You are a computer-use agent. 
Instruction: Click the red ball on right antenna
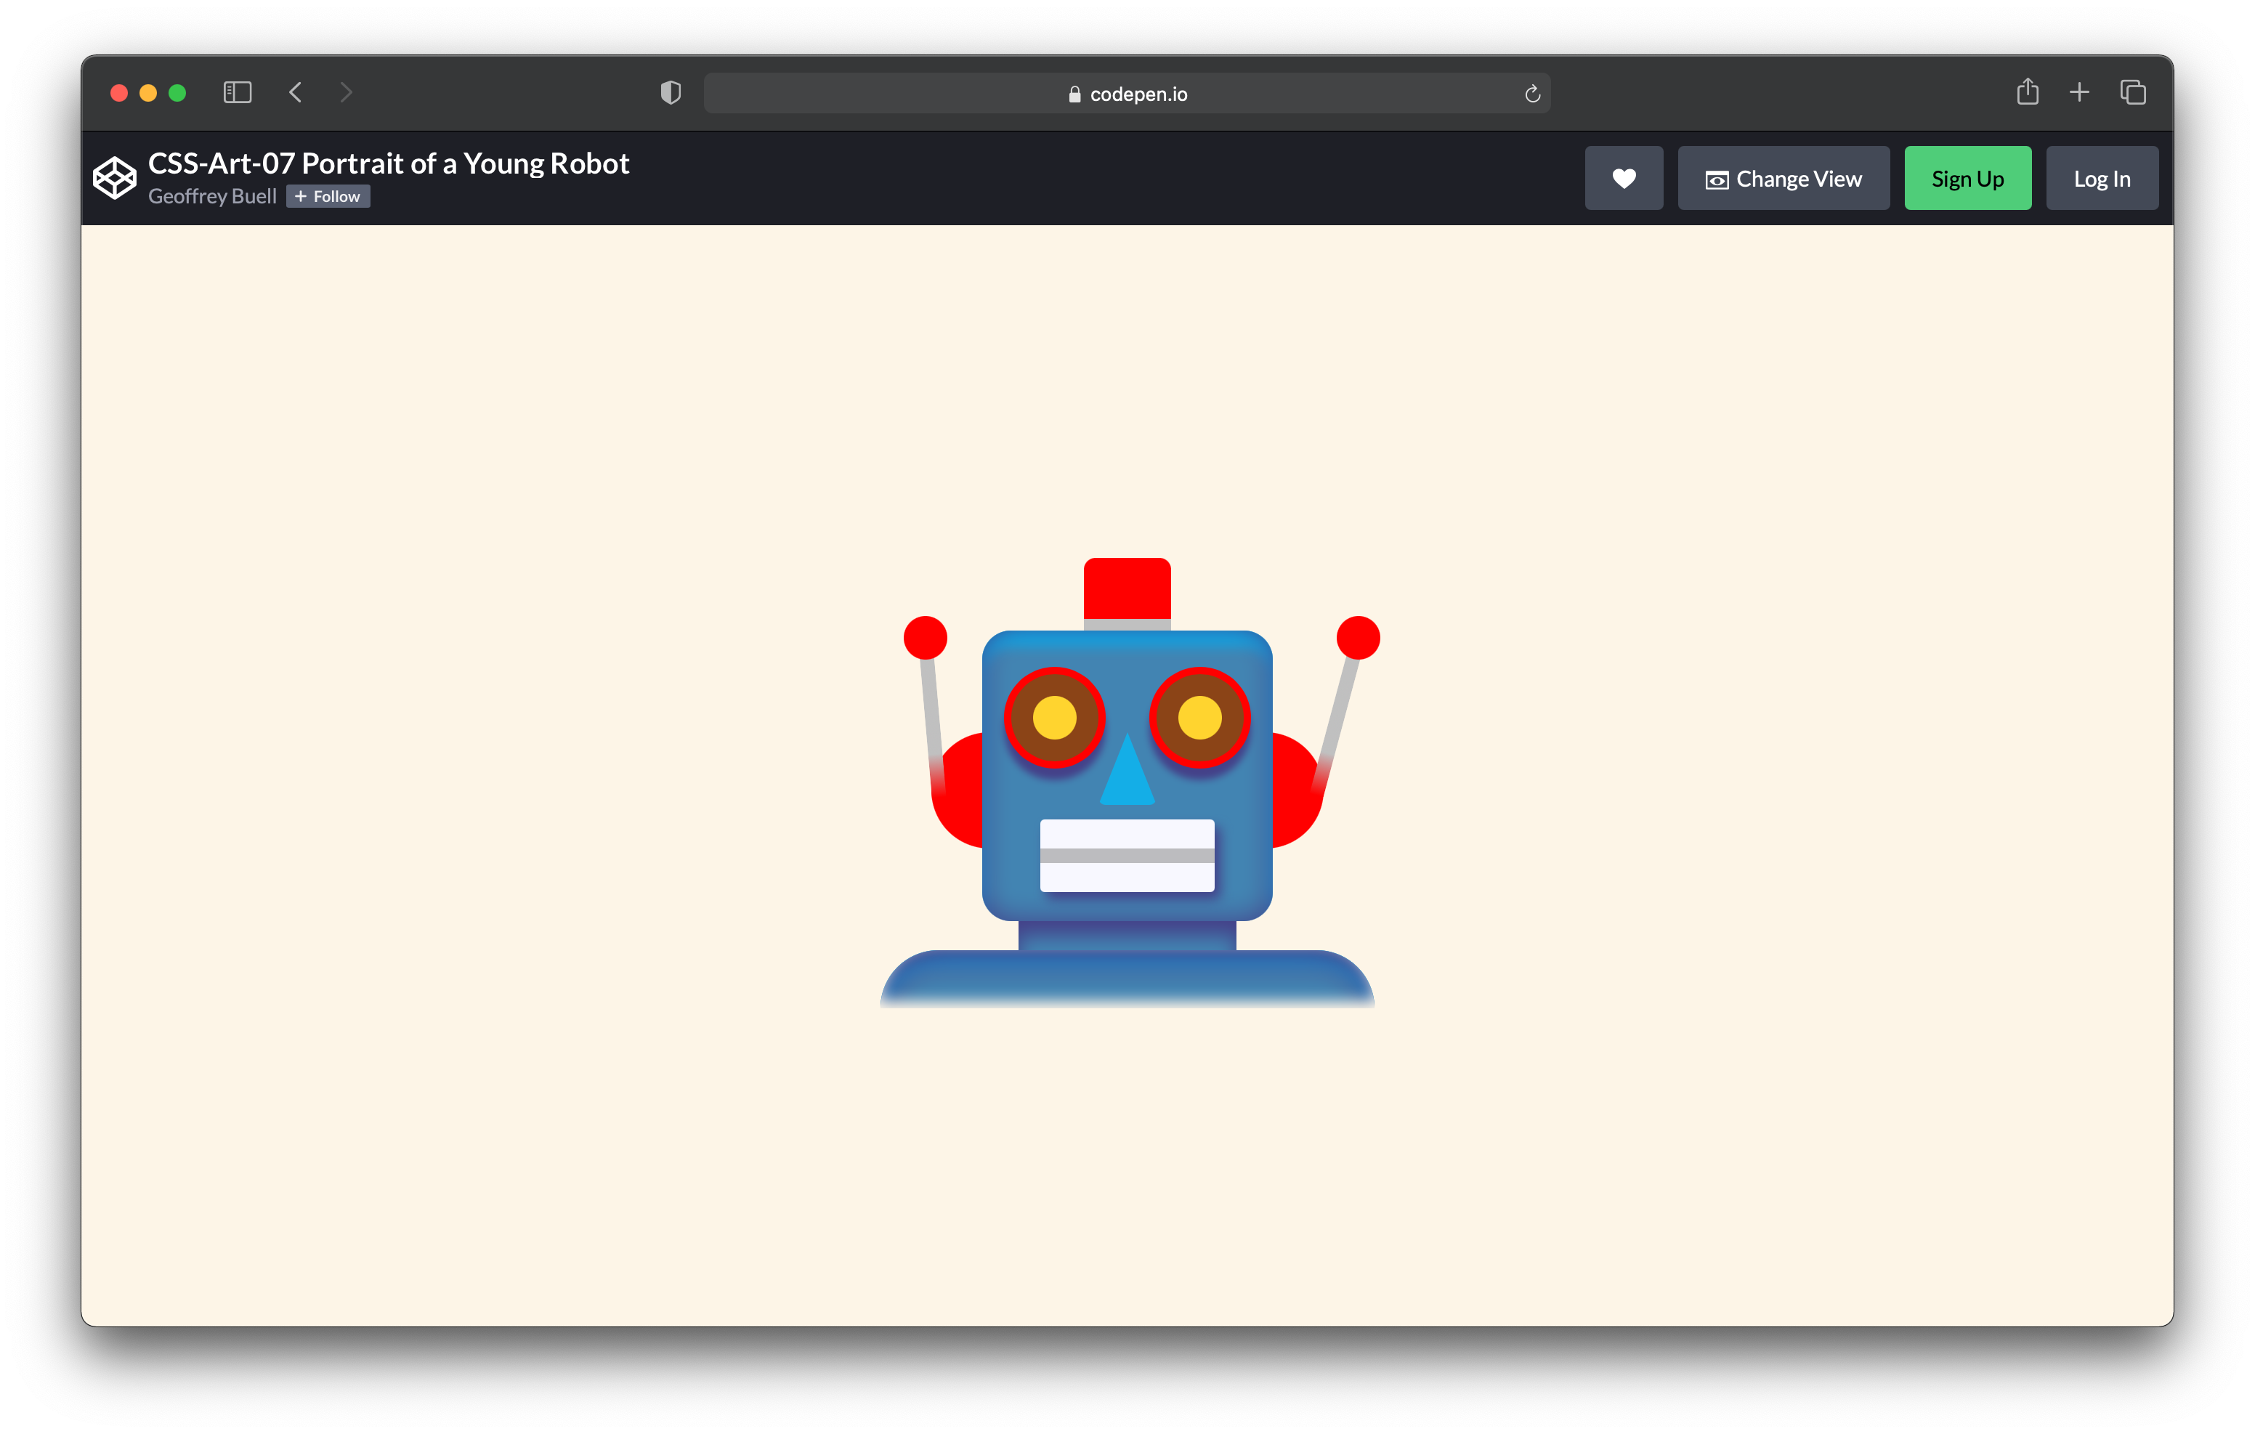click(1358, 638)
